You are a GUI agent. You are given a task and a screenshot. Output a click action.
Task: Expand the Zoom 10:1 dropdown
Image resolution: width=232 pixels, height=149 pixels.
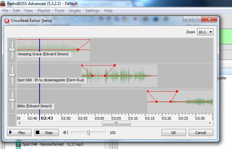pos(205,32)
